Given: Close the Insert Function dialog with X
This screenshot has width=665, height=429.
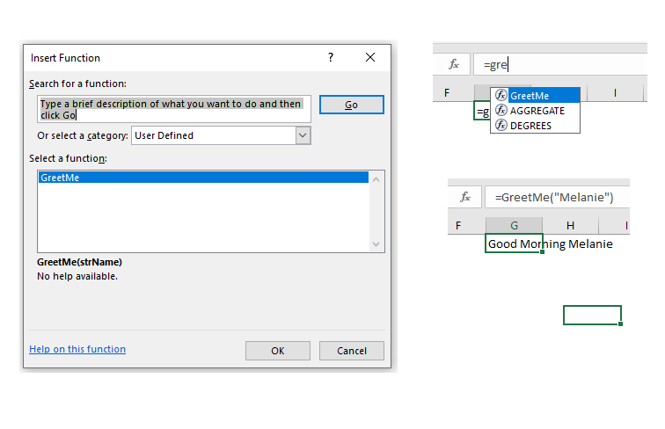Looking at the screenshot, I should 370,57.
